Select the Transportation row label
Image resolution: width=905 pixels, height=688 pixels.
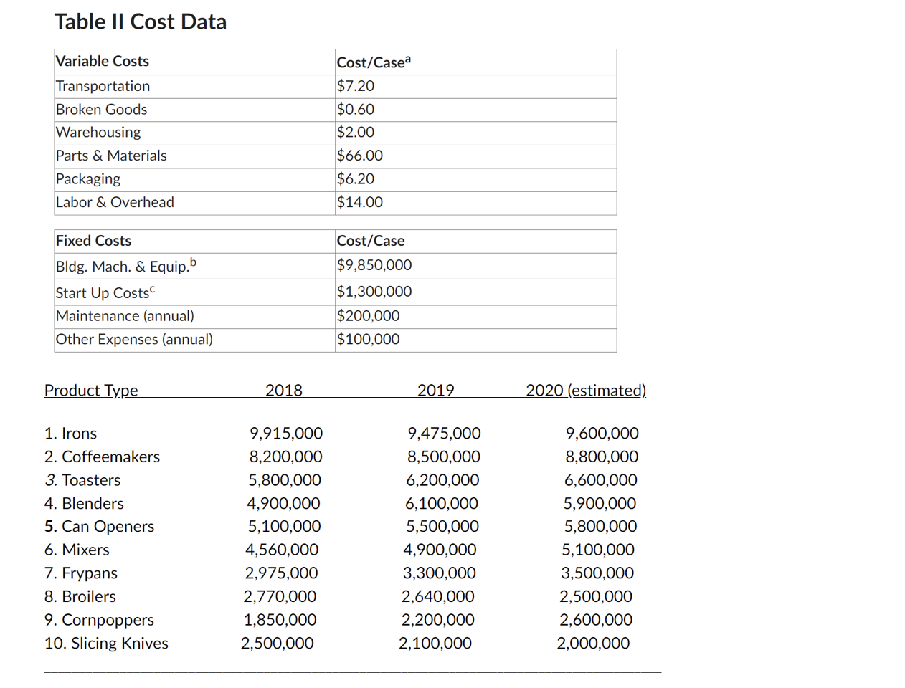[x=102, y=86]
